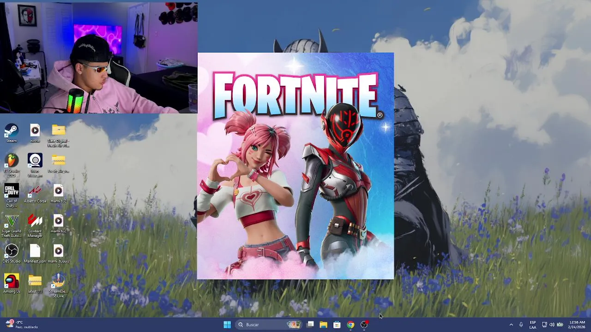Open the volume speaker tray icon
Image resolution: width=591 pixels, height=332 pixels.
pos(552,325)
